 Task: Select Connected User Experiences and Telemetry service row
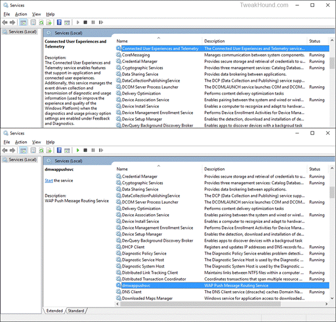[x=222, y=48]
